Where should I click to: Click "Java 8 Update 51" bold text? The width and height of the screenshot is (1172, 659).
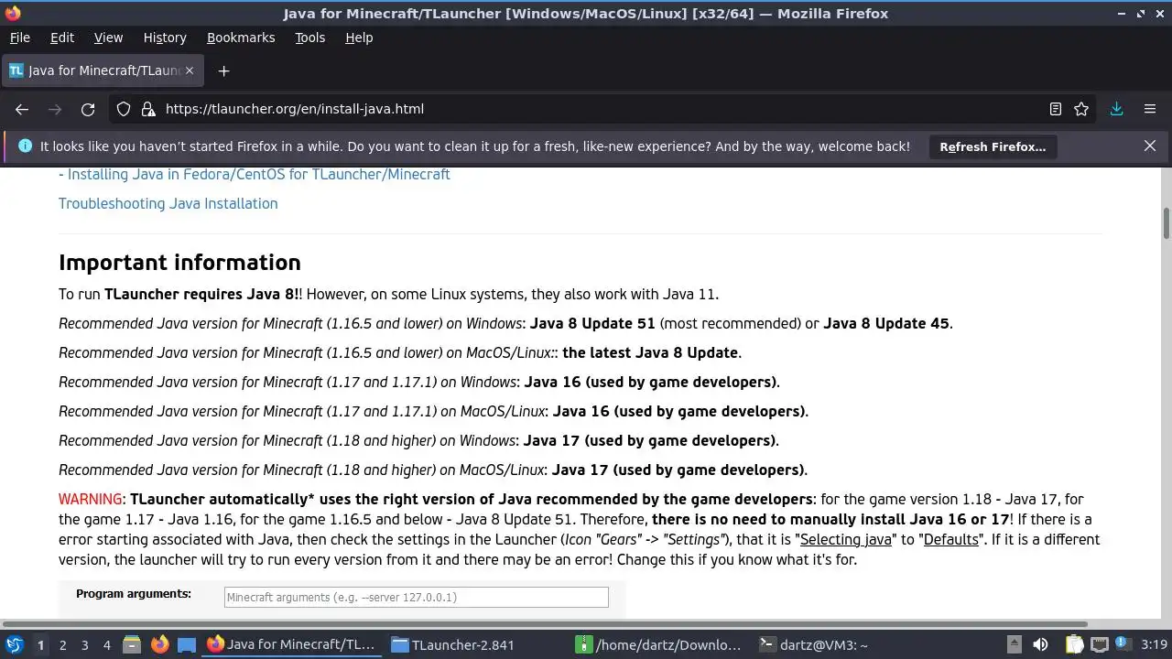[x=592, y=323]
